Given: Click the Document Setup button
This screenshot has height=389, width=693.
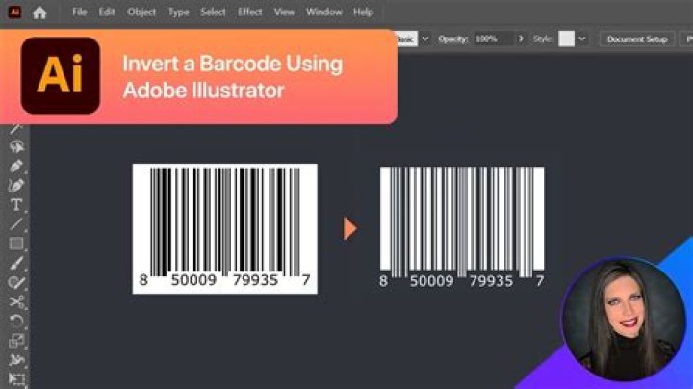Looking at the screenshot, I should [x=637, y=39].
